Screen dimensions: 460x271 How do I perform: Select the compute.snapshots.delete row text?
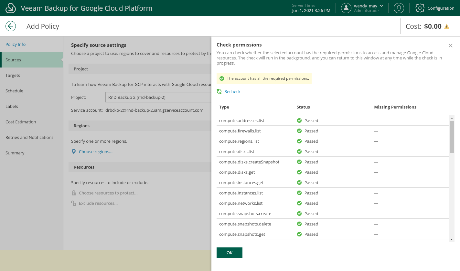click(245, 224)
